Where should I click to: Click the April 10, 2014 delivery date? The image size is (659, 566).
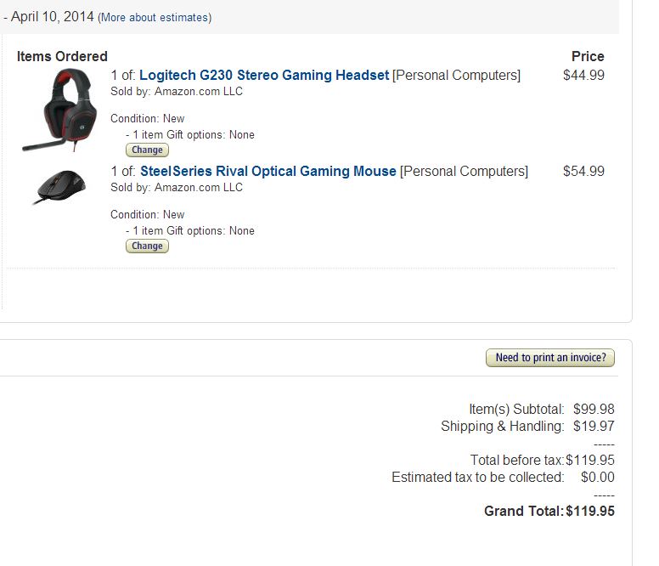pyautogui.click(x=52, y=17)
